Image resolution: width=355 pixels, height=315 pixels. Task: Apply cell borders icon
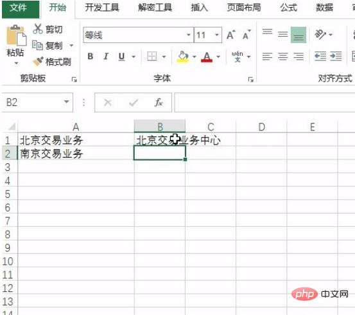point(152,56)
